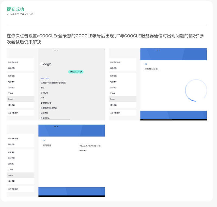Click the three-dot handle in the third screenshot
This screenshot has height=207, width=217.
coord(56,126)
